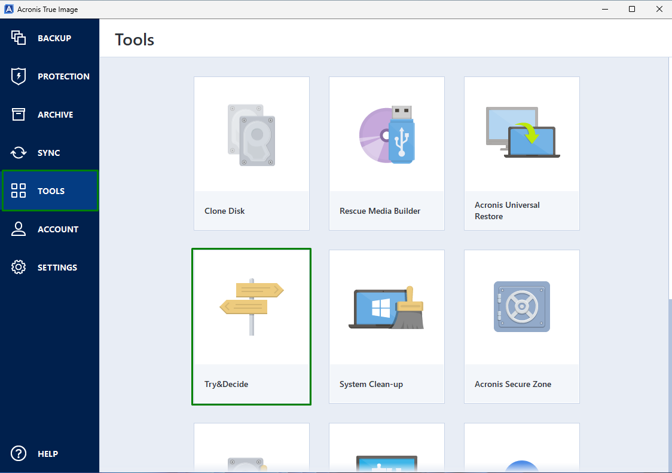Open Account via the person icon

click(x=18, y=229)
